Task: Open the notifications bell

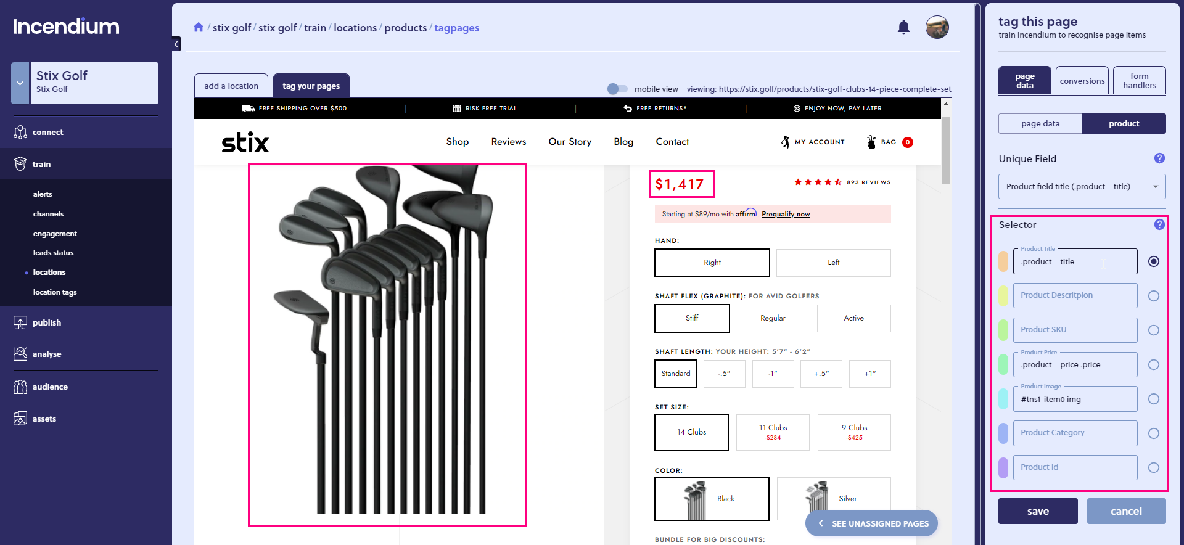Action: 903,27
